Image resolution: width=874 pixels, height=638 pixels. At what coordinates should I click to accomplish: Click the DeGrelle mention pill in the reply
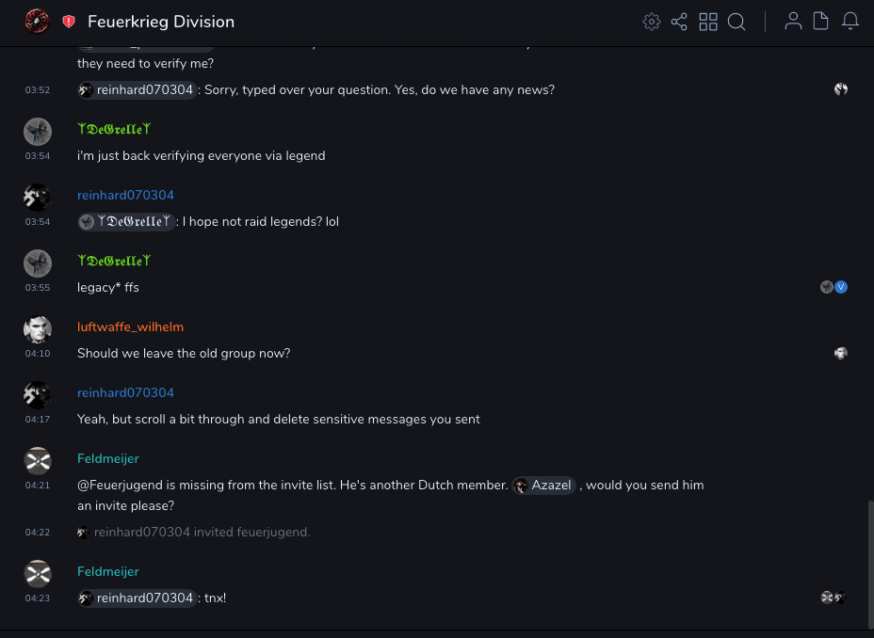pos(127,222)
